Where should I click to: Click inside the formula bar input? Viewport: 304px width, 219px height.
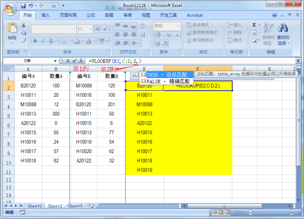point(203,61)
